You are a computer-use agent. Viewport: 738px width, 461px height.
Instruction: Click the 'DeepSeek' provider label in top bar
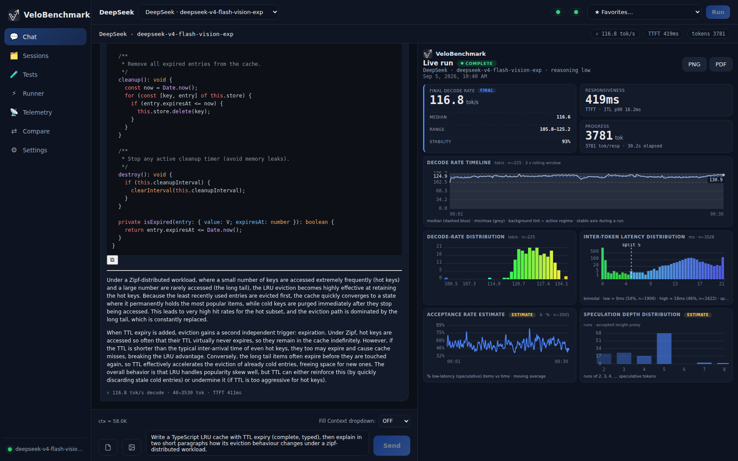coord(116,12)
